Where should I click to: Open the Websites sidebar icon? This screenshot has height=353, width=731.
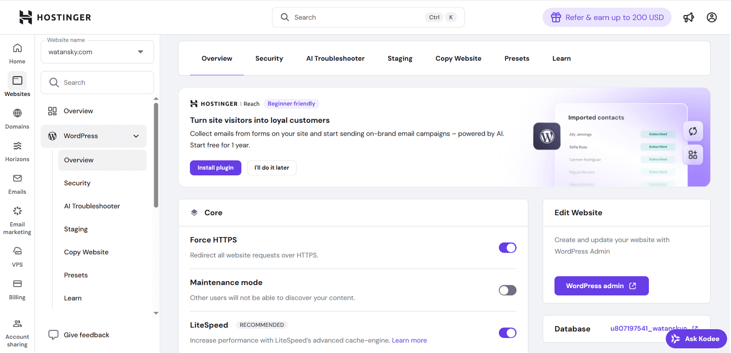pyautogui.click(x=17, y=80)
